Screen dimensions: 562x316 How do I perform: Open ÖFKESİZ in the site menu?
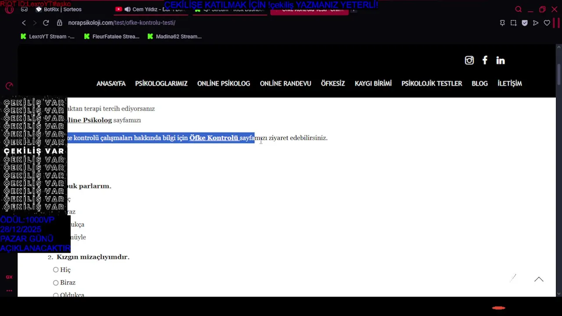click(x=333, y=83)
